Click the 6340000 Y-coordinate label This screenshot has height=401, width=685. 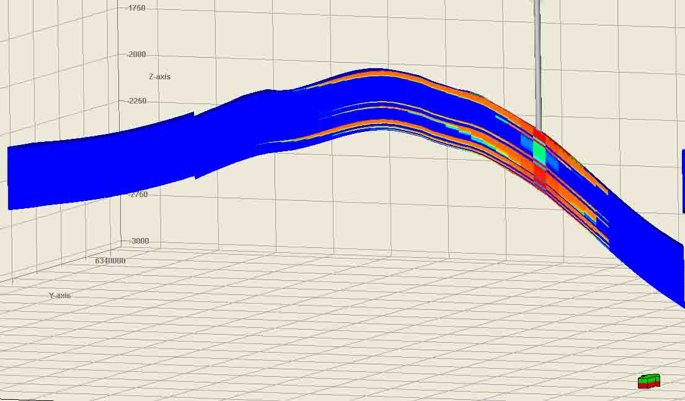click(110, 261)
